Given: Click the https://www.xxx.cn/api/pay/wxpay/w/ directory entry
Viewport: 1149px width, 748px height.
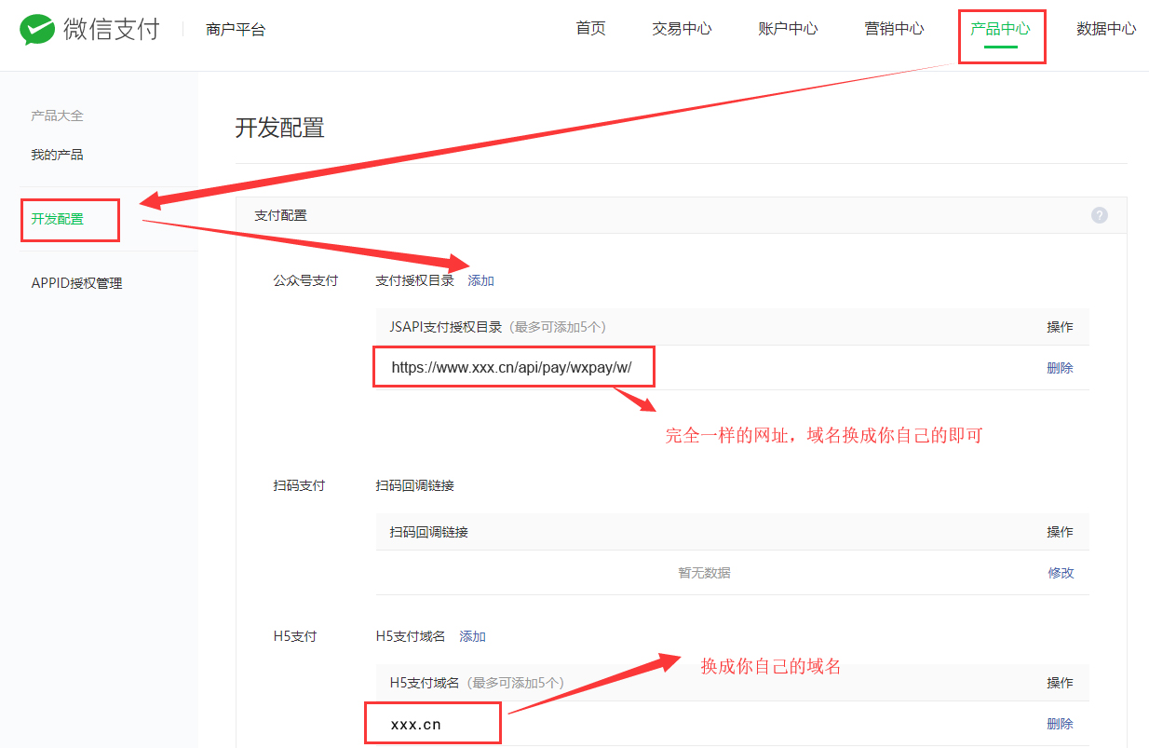Looking at the screenshot, I should click(511, 367).
